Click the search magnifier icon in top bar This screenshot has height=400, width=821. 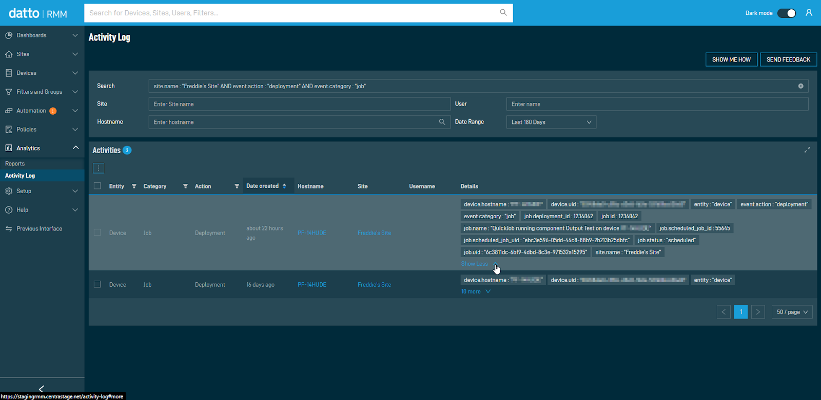pyautogui.click(x=503, y=12)
